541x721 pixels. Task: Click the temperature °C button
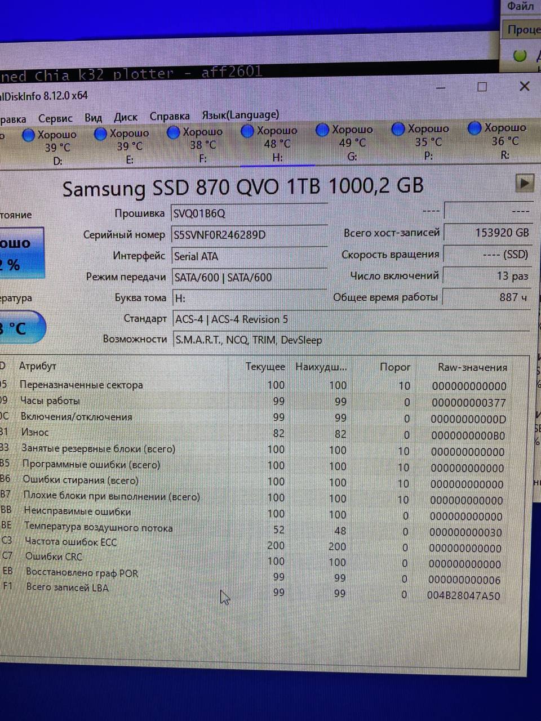(21, 327)
